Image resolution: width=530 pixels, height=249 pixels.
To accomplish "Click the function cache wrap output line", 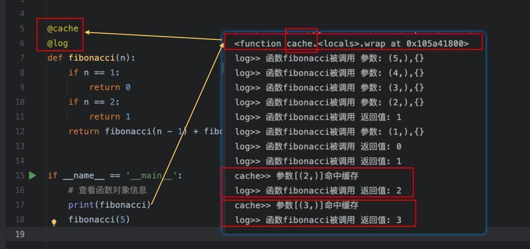I will (351, 44).
